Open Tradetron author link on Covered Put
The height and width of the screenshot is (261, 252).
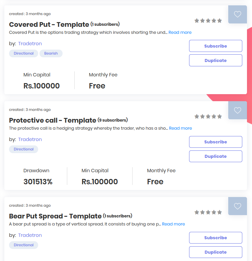30,44
